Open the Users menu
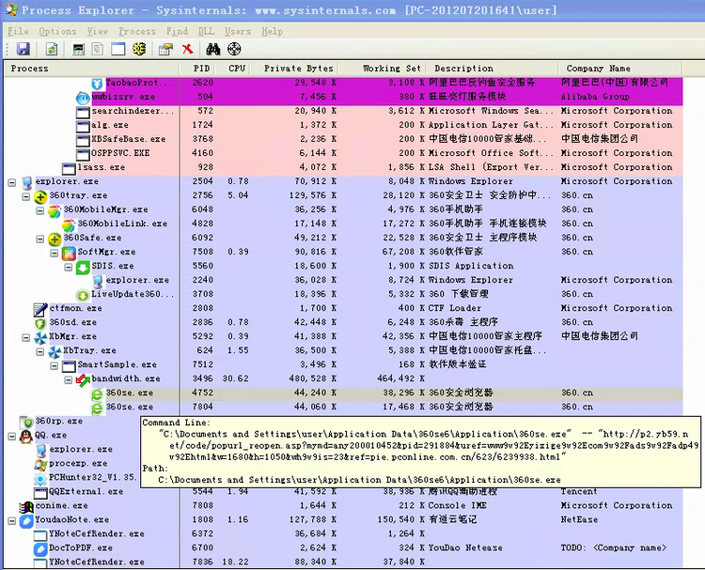This screenshot has width=705, height=570. 238,31
